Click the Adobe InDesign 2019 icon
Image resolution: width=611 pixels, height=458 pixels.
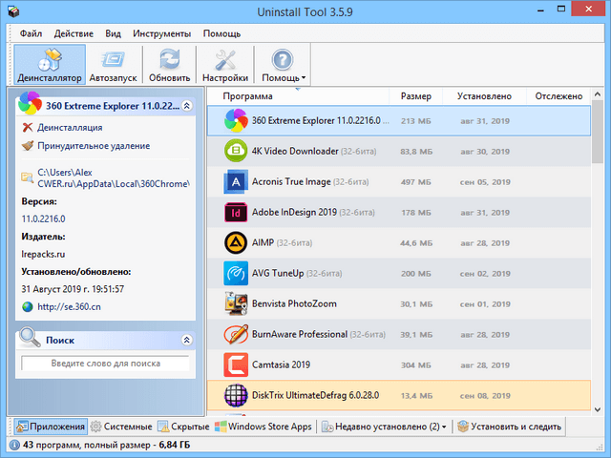tap(236, 212)
